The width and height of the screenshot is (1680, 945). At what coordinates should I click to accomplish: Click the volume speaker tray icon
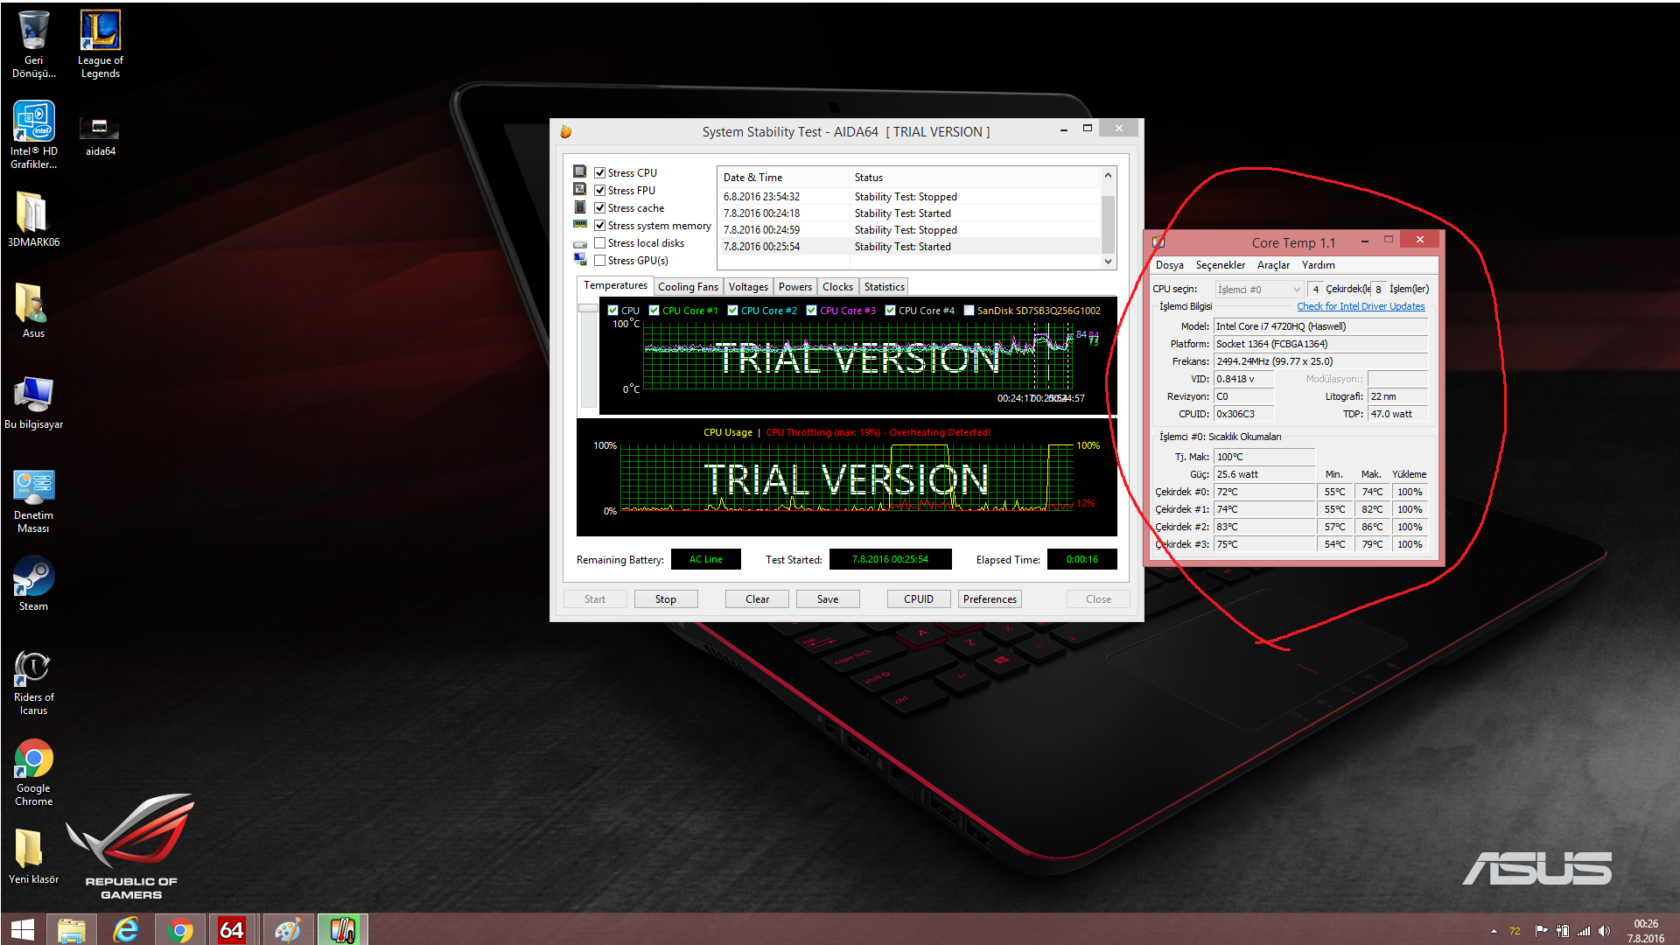coord(1604,931)
